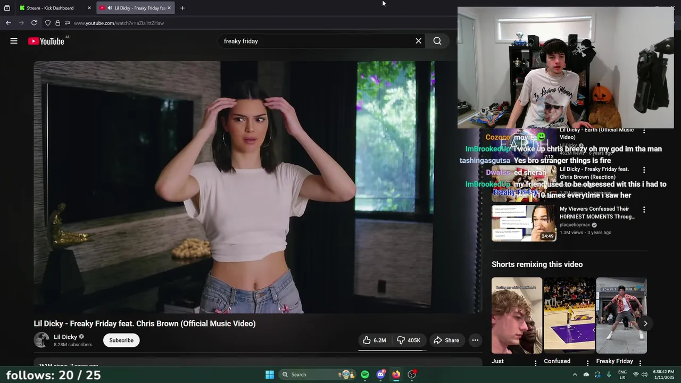Open Wi-Fi network settings tray icon
Viewport: 681px width, 383px height.
coord(636,374)
